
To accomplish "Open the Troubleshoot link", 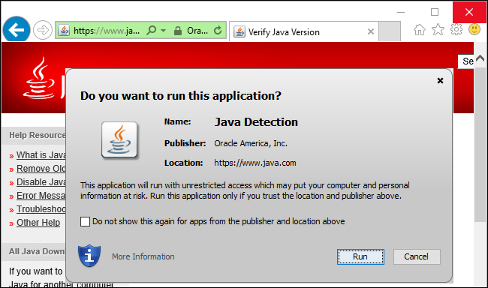I will tap(41, 209).
